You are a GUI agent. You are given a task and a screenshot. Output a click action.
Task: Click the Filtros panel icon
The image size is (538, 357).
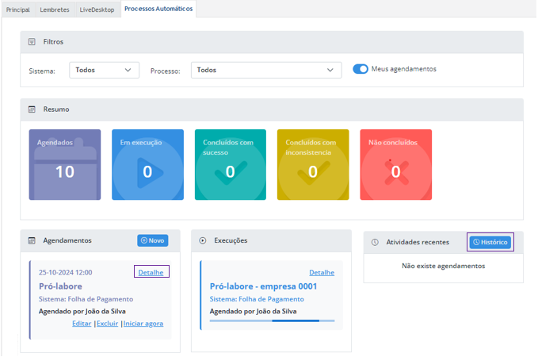(32, 42)
